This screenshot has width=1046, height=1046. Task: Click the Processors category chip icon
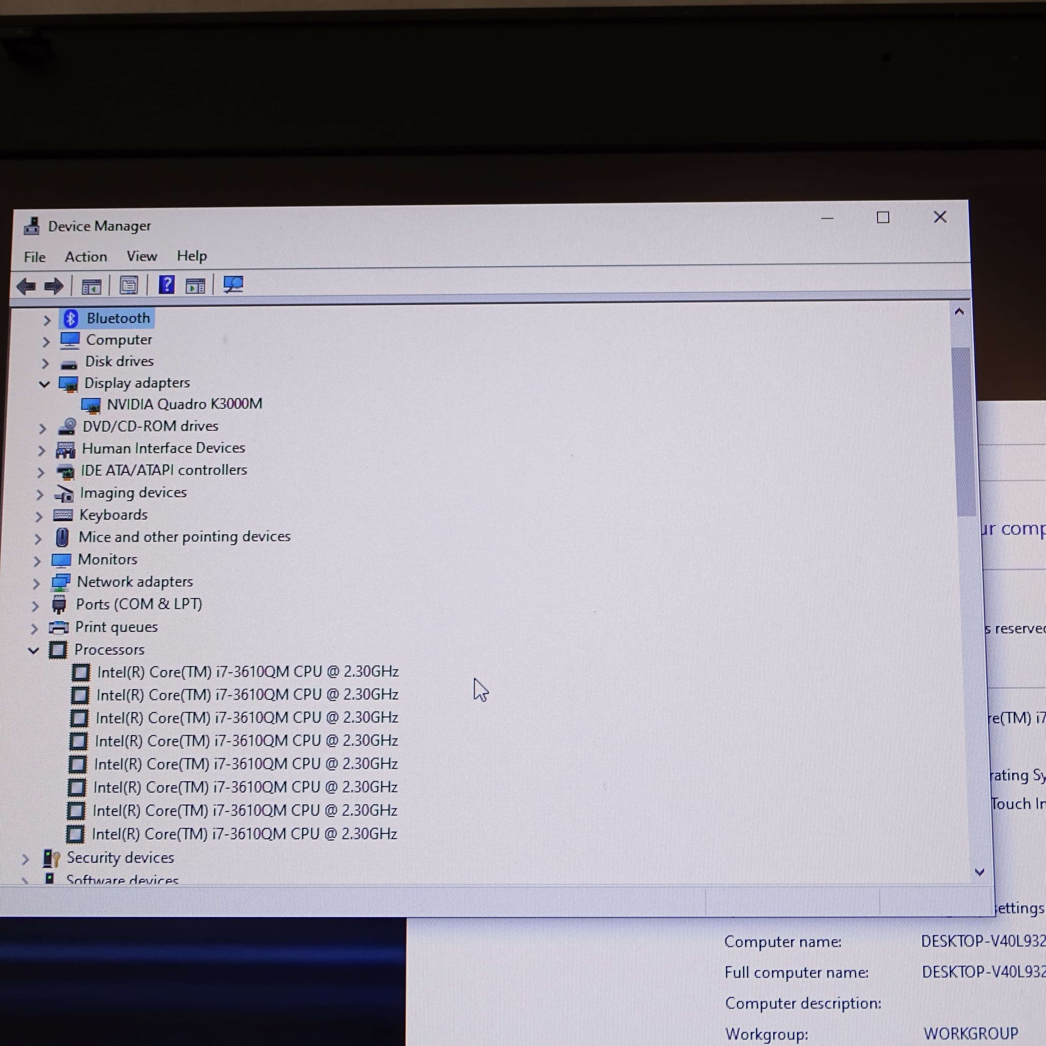[x=58, y=650]
